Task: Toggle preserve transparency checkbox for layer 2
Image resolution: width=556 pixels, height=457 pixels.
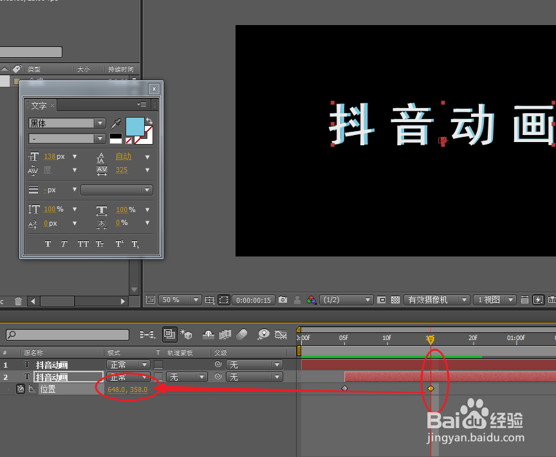Action: 158,377
